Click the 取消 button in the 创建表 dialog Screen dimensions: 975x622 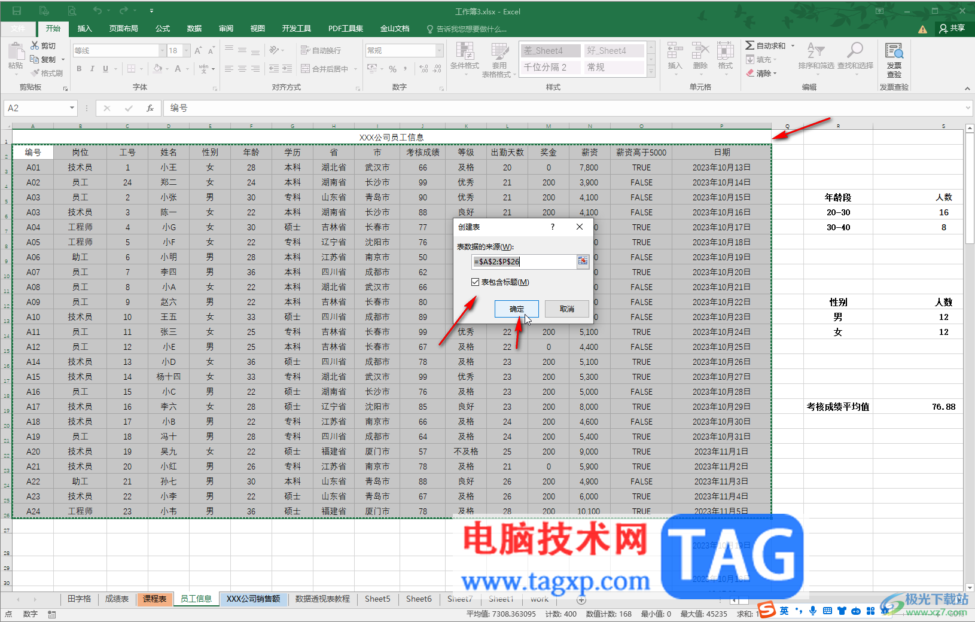click(x=567, y=309)
